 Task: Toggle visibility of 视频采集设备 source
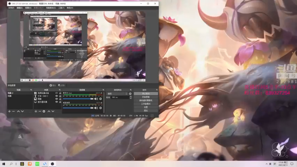pyautogui.click(x=56, y=93)
